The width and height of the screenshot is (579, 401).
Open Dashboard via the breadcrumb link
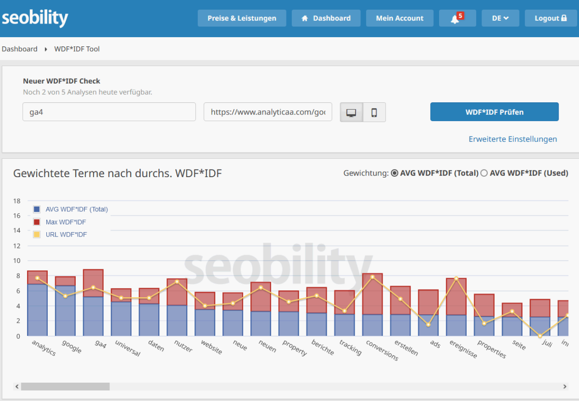point(20,49)
